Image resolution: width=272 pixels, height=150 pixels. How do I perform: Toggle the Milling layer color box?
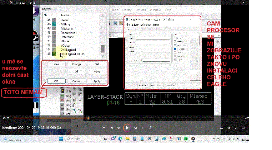point(54,24)
